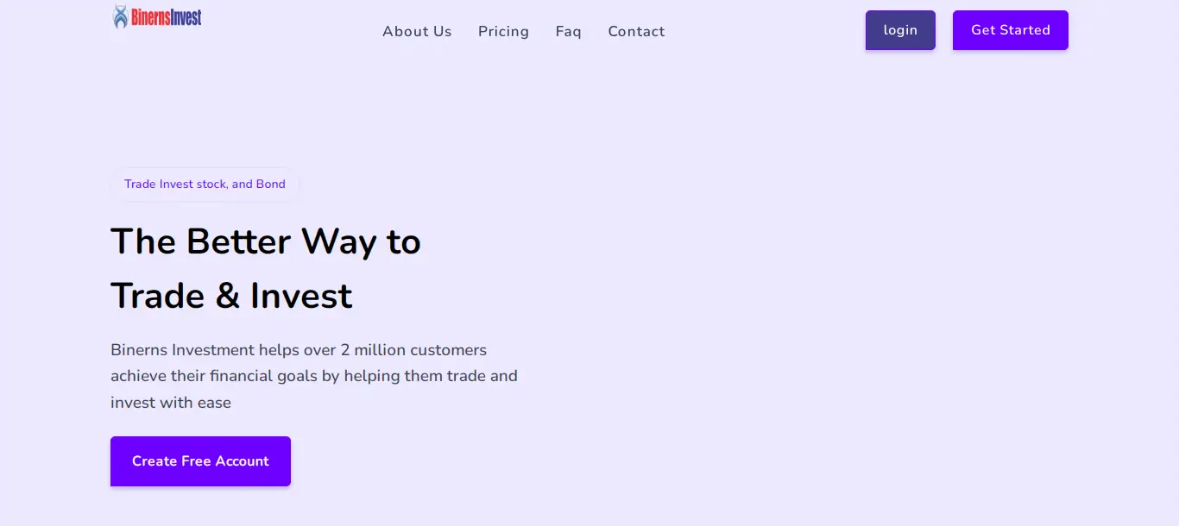Screen dimensions: 1179x526
Task: Click the "Trade Invest stock, and Bond" badge
Action: (205, 184)
